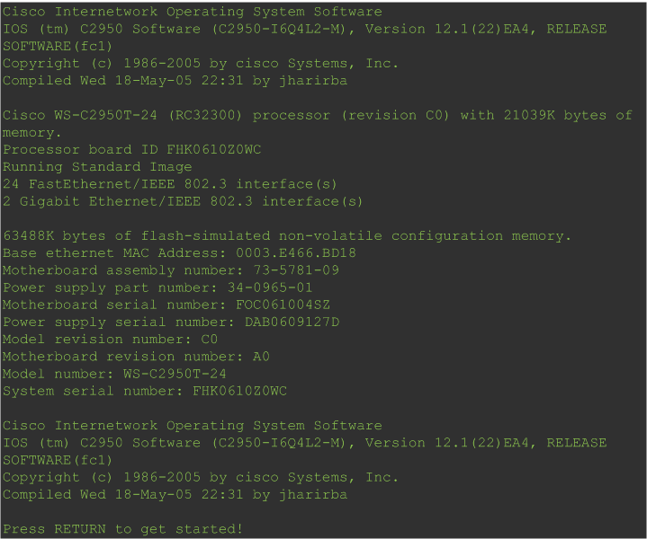Click the Power supply part number line

coord(157,287)
